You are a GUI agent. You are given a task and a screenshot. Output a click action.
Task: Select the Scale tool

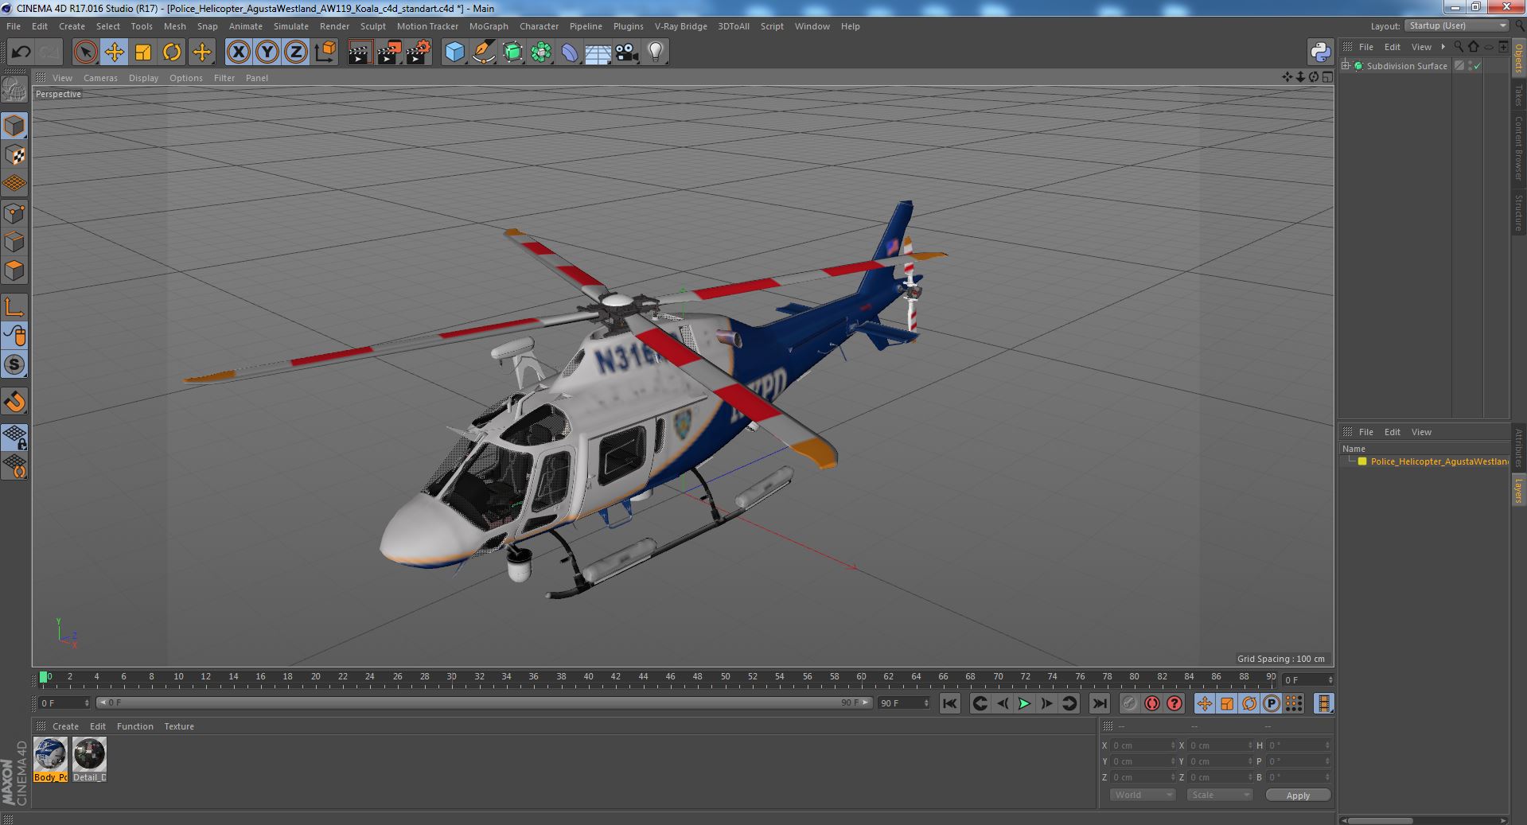[143, 53]
